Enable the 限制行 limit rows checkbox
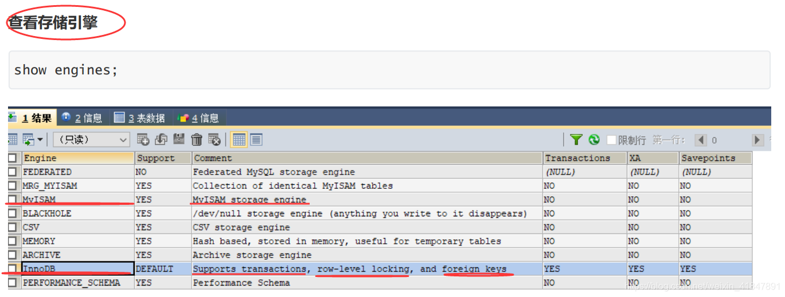Image resolution: width=785 pixels, height=297 pixels. coord(611,140)
